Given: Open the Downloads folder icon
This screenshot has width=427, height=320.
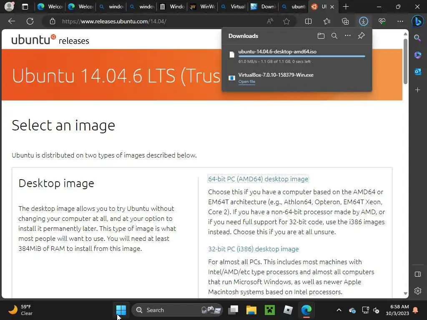Looking at the screenshot, I should 321,36.
